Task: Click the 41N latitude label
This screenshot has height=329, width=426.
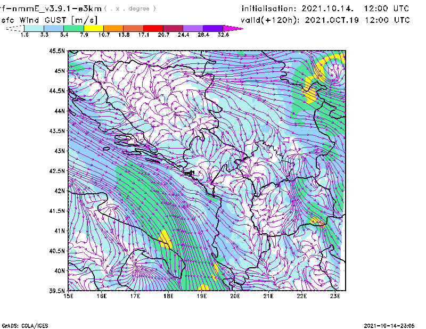Action: pos(60,231)
